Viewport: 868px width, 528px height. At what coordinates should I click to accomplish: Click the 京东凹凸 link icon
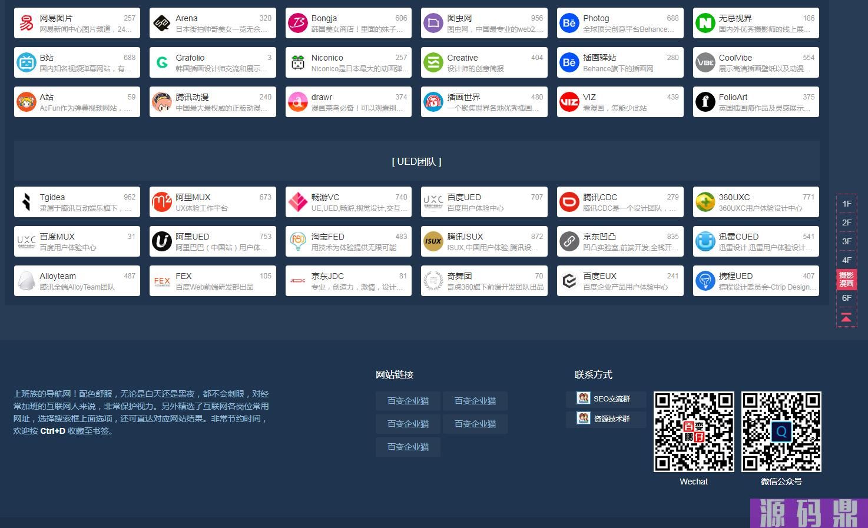coord(569,241)
